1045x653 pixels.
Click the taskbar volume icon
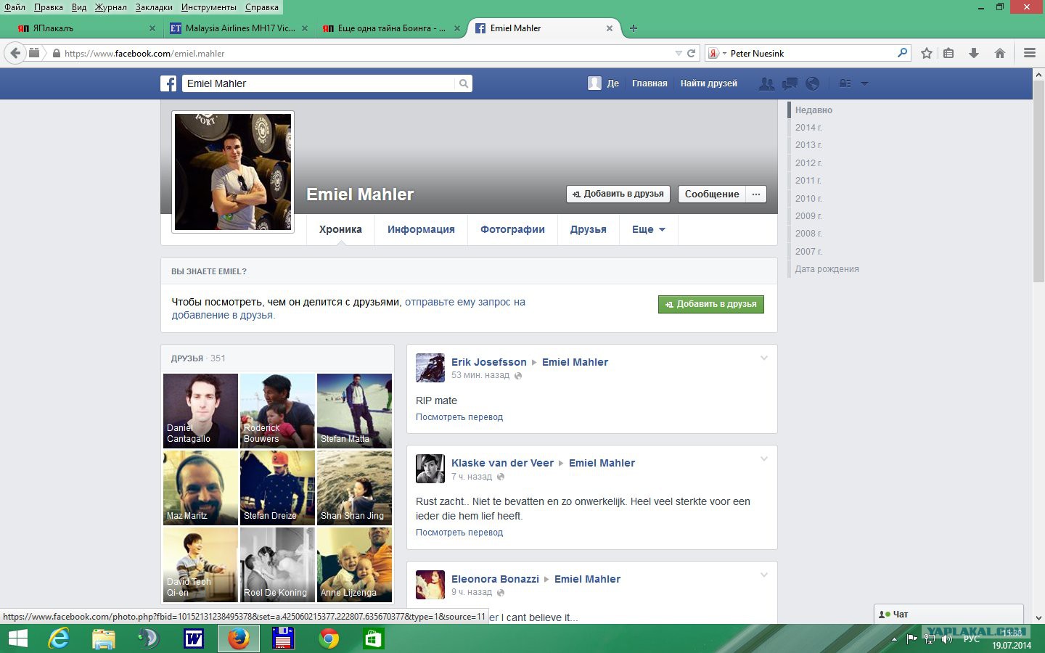coord(946,639)
